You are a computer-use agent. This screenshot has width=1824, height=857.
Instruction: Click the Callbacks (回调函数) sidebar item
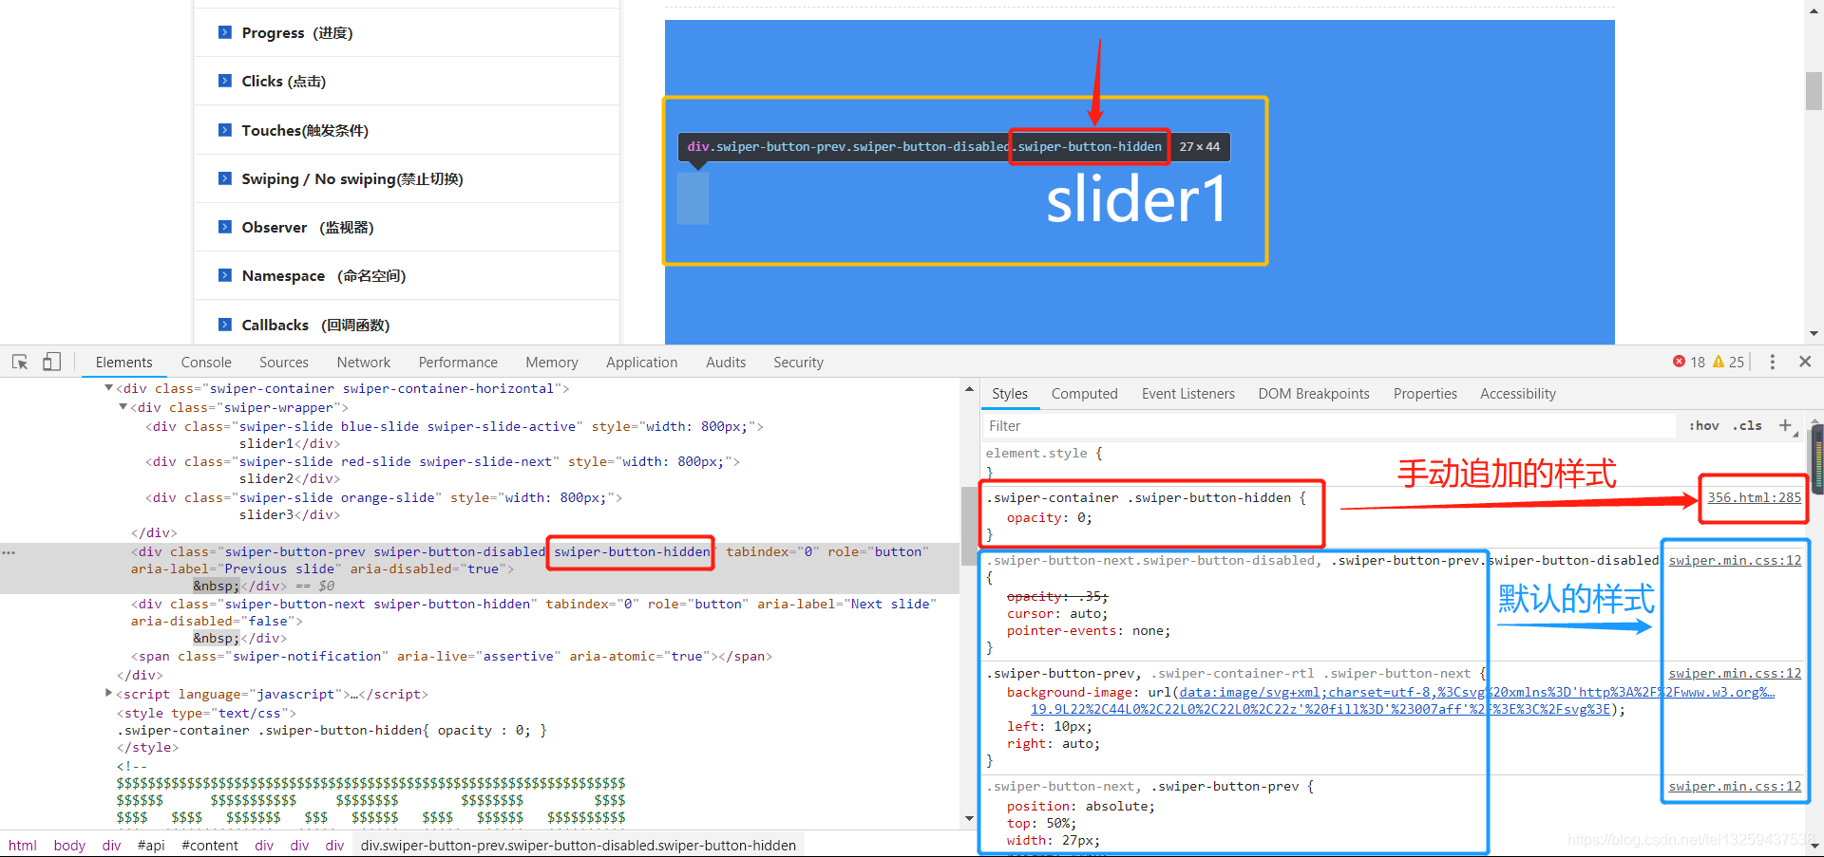click(x=315, y=325)
